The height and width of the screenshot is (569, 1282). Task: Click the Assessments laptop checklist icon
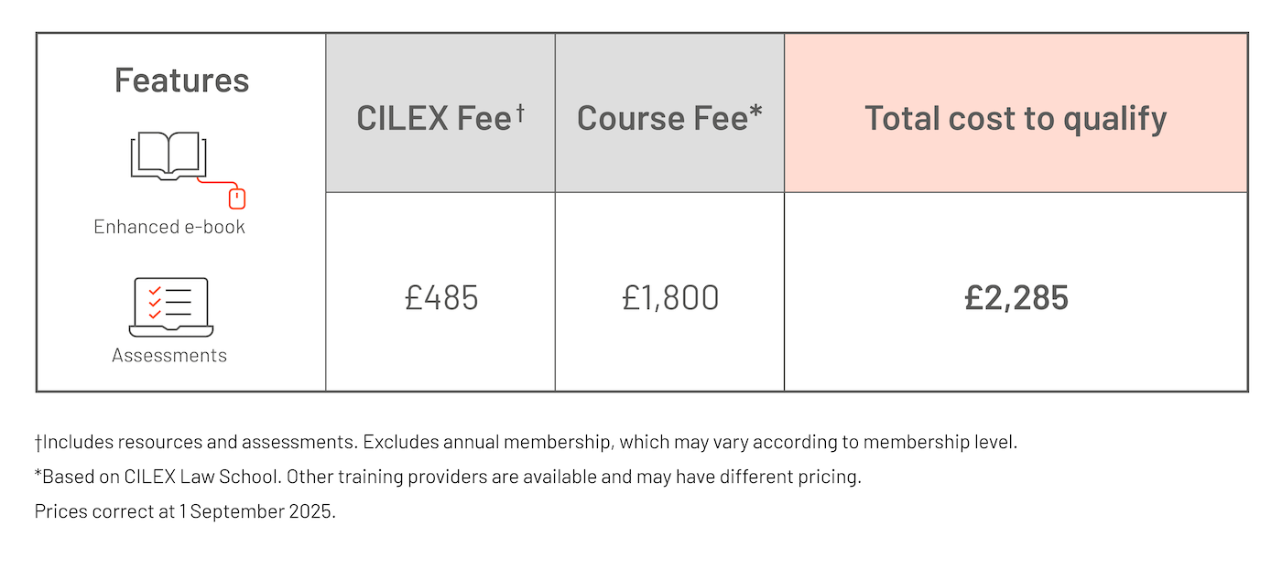point(170,307)
